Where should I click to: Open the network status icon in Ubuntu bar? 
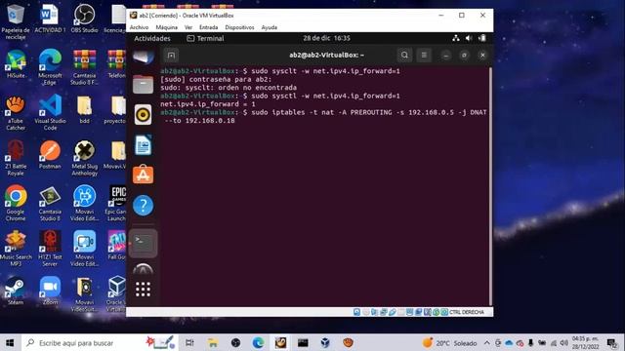(x=456, y=38)
